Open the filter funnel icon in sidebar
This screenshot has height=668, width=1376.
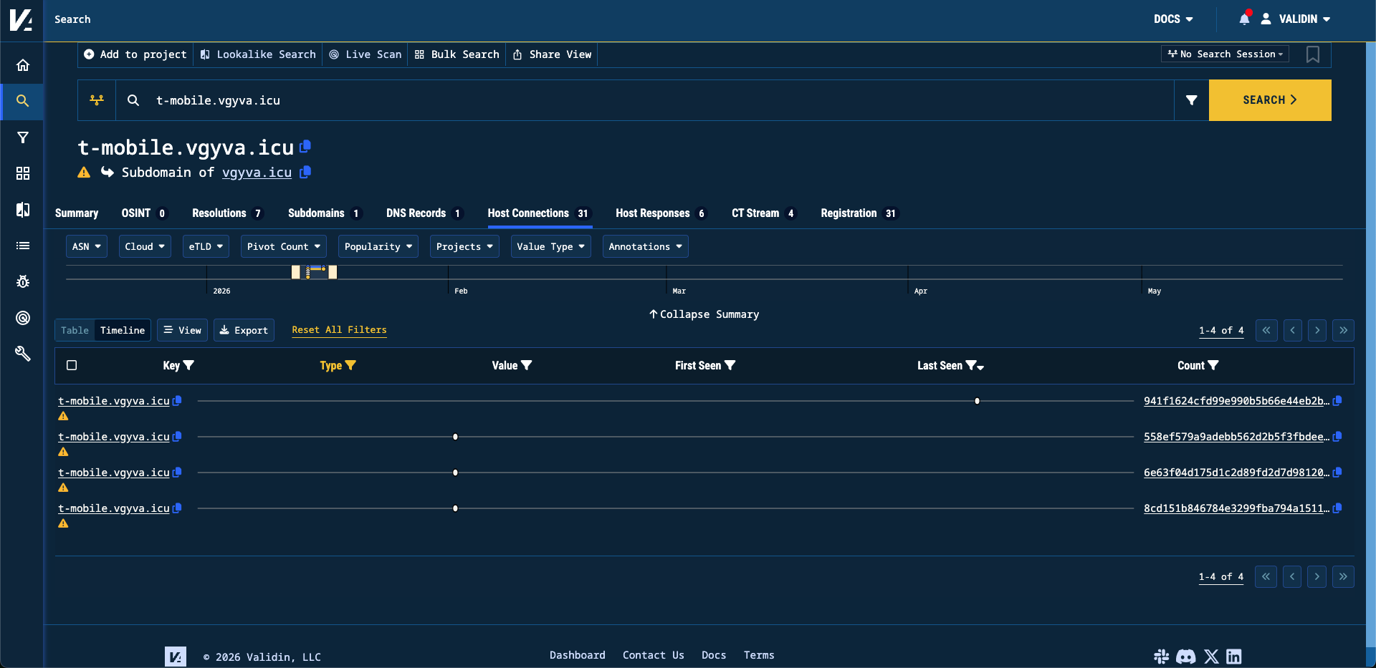[23, 137]
